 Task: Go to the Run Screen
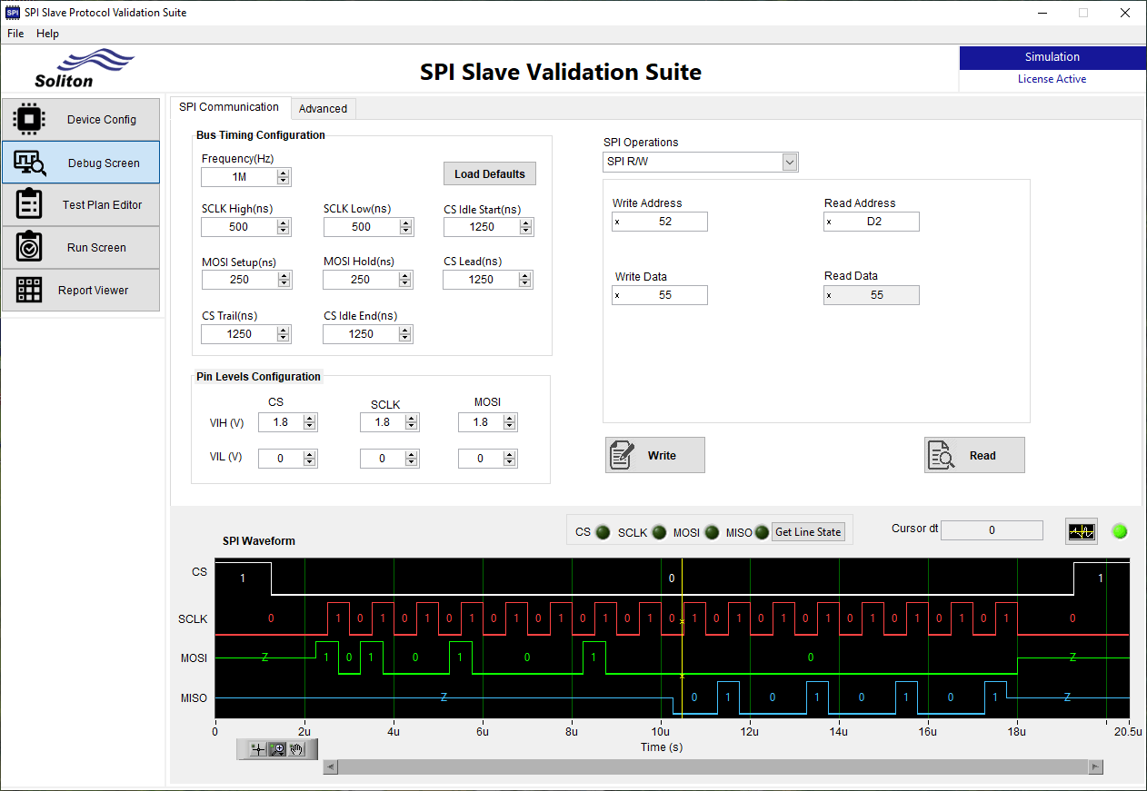[80, 247]
